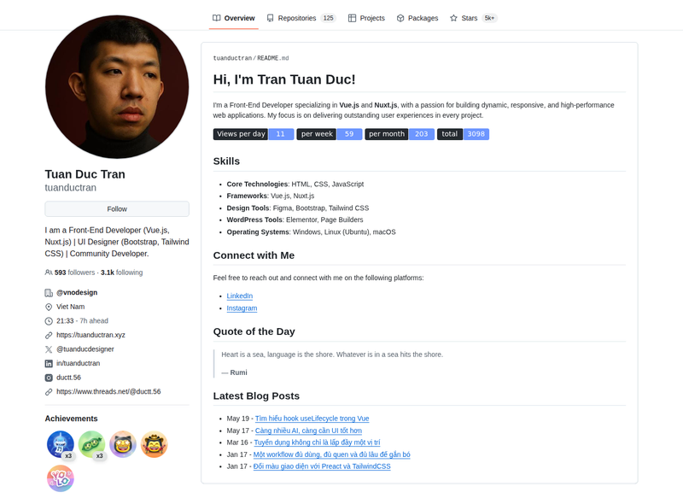This screenshot has width=683, height=498.
Task: Click the Quote of the Day heading
Action: coord(254,332)
